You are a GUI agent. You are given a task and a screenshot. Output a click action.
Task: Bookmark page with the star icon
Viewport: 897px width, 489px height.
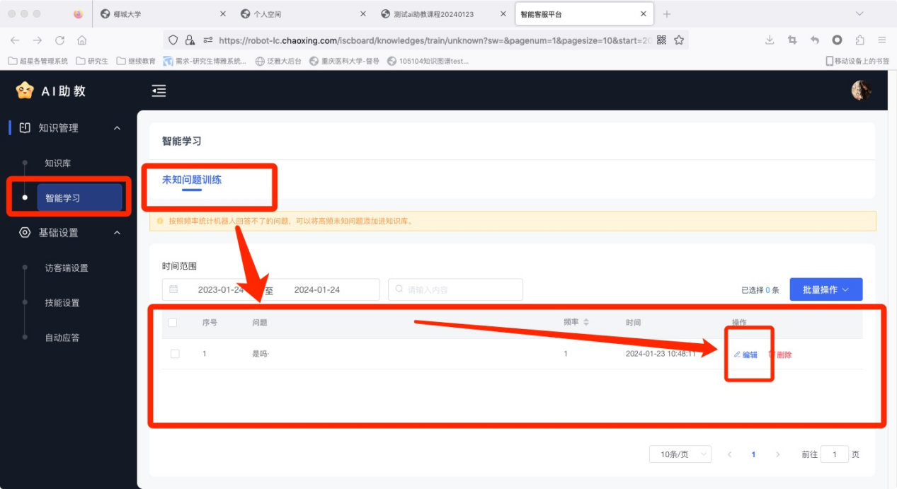point(679,40)
